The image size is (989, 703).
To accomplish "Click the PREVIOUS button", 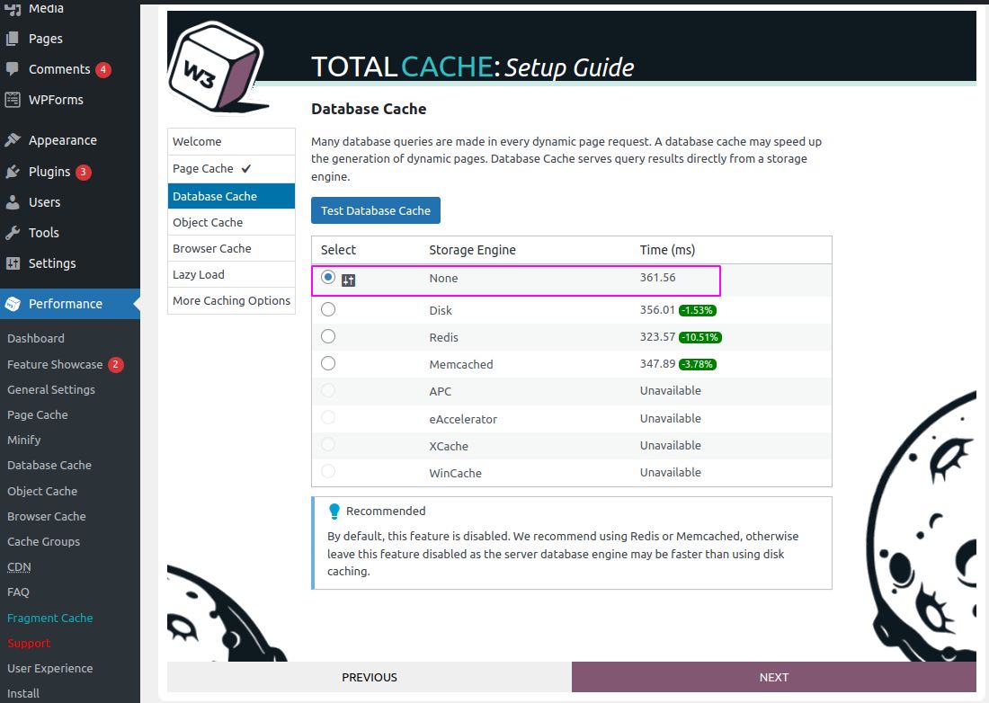I will 370,677.
